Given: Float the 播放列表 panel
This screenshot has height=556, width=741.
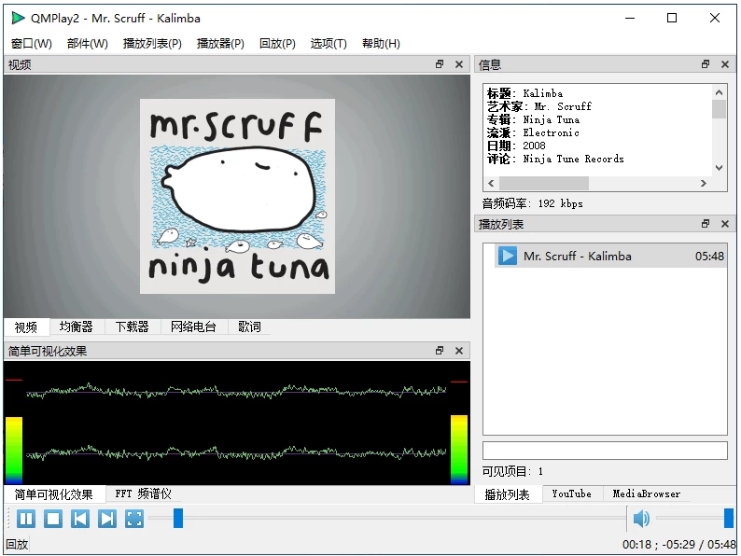Looking at the screenshot, I should click(706, 224).
